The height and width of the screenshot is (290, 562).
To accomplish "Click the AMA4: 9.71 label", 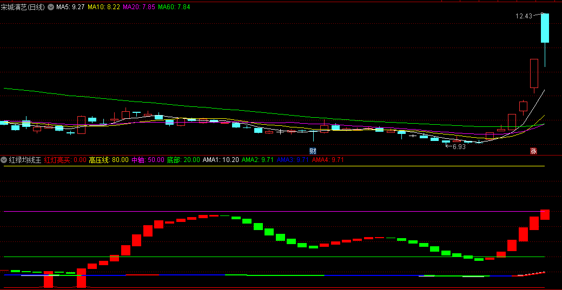I will [328, 160].
